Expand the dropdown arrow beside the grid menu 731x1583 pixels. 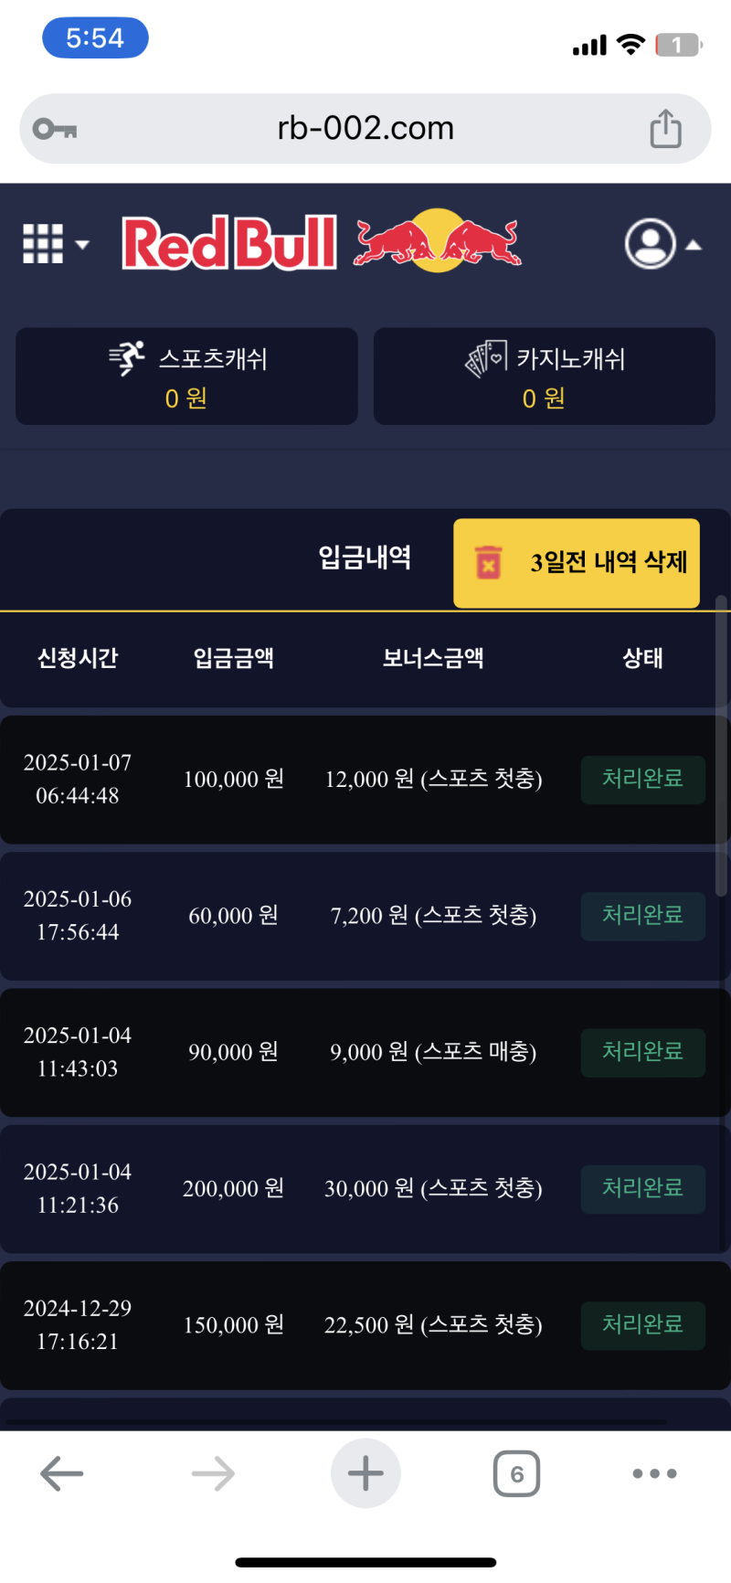click(x=82, y=244)
